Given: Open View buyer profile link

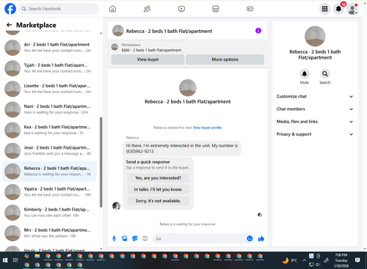Looking at the screenshot, I should point(207,128).
